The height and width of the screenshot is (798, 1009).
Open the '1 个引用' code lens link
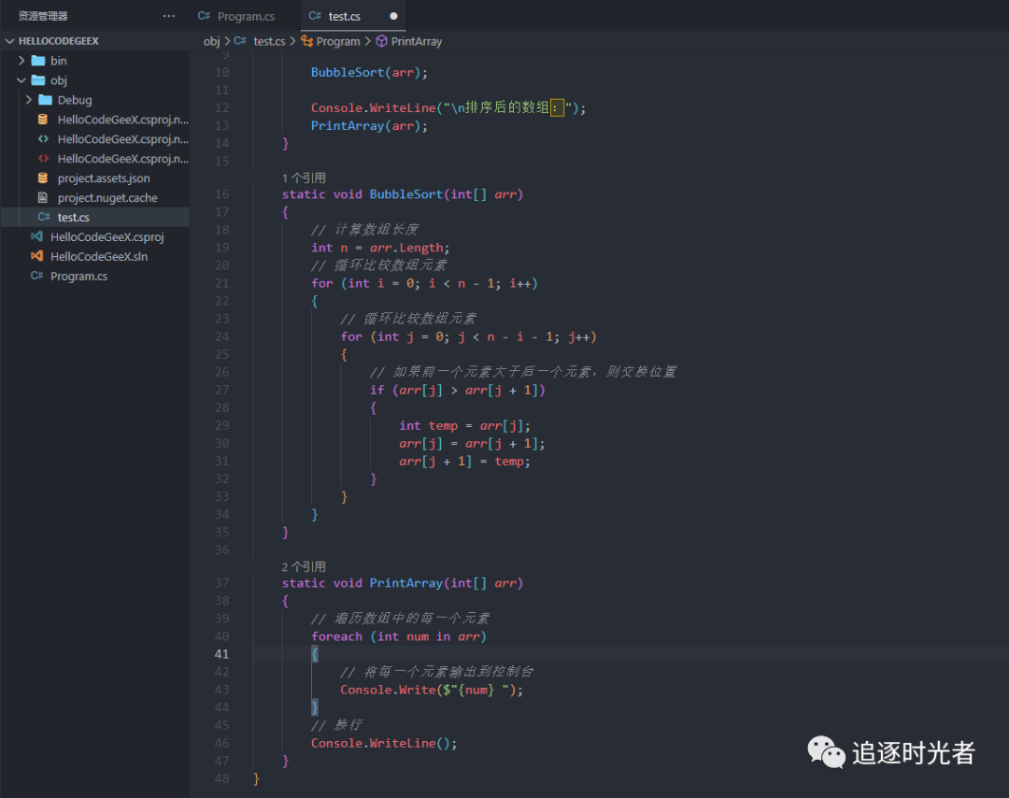[x=304, y=178]
